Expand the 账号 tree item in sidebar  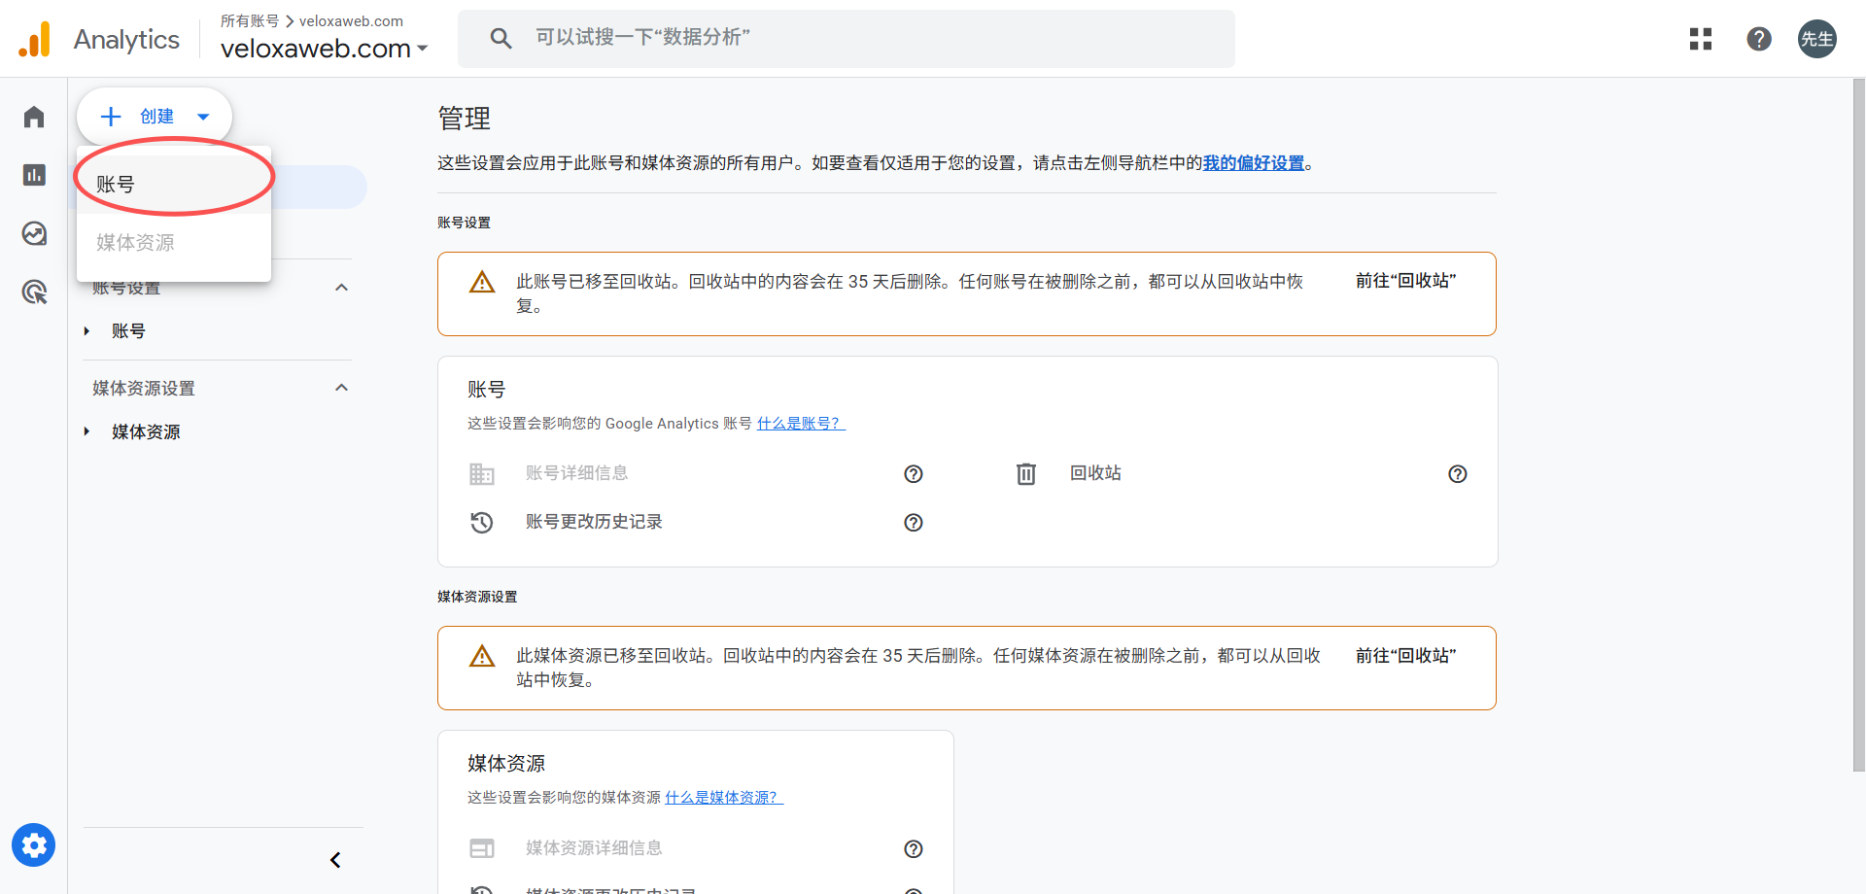coord(86,330)
